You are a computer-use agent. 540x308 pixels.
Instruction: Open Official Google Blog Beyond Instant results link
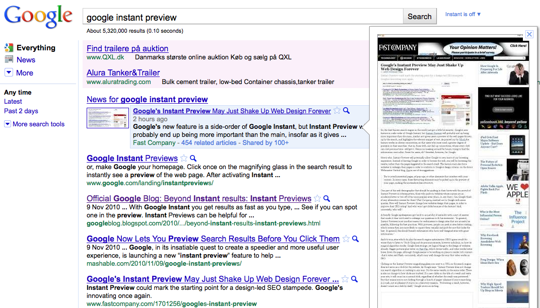[x=198, y=199]
